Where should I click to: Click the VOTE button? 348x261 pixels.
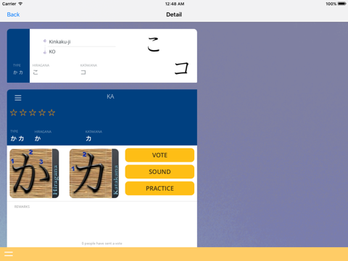tap(159, 155)
